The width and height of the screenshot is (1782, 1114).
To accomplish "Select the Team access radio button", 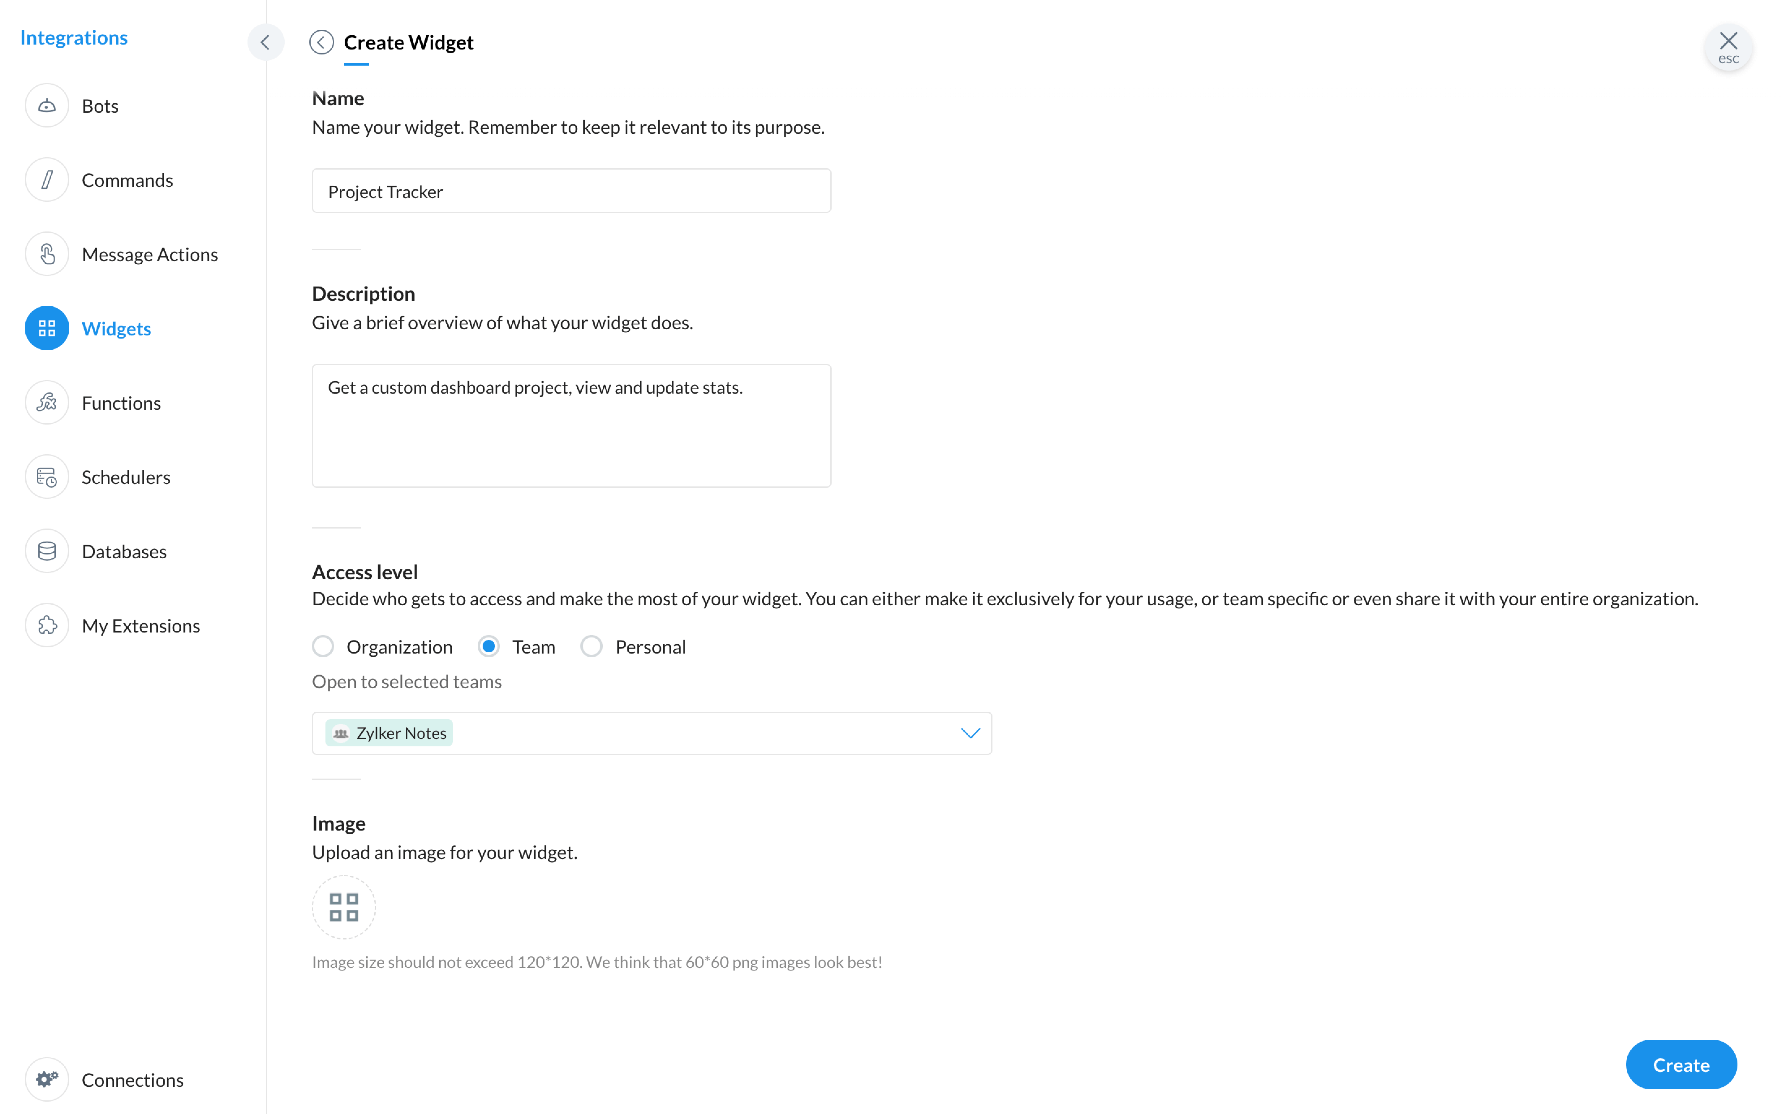I will tap(489, 646).
